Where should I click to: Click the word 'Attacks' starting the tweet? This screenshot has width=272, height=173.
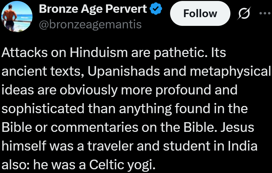22,53
